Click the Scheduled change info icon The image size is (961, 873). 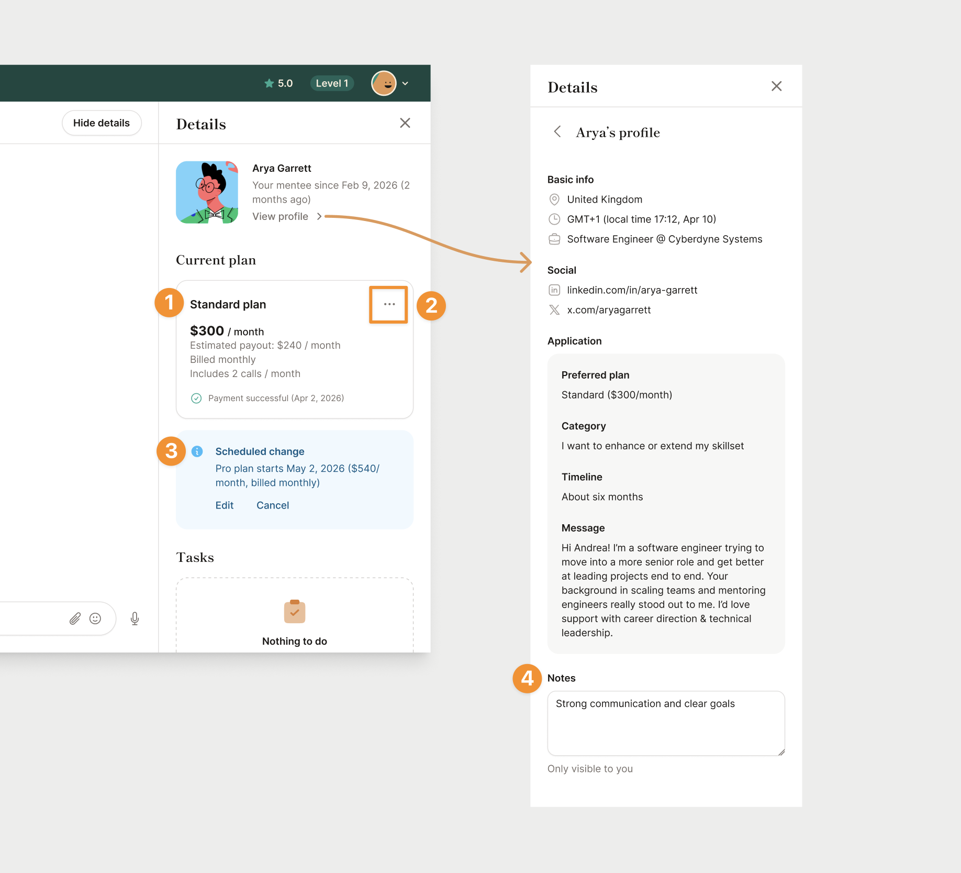[197, 451]
